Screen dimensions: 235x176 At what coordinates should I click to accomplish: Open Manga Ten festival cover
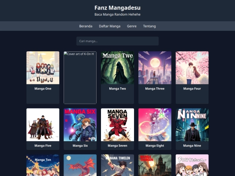pyautogui.click(x=43, y=165)
